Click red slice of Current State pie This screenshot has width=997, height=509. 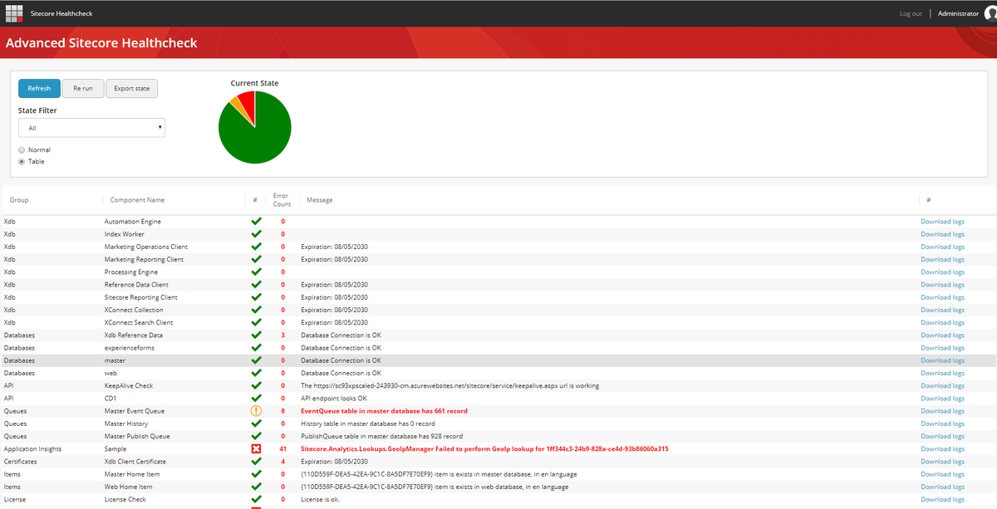(248, 103)
